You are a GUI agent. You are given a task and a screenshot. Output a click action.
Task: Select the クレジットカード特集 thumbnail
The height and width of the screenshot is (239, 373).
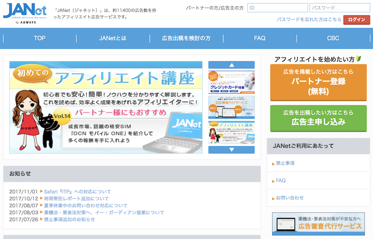pos(231,82)
